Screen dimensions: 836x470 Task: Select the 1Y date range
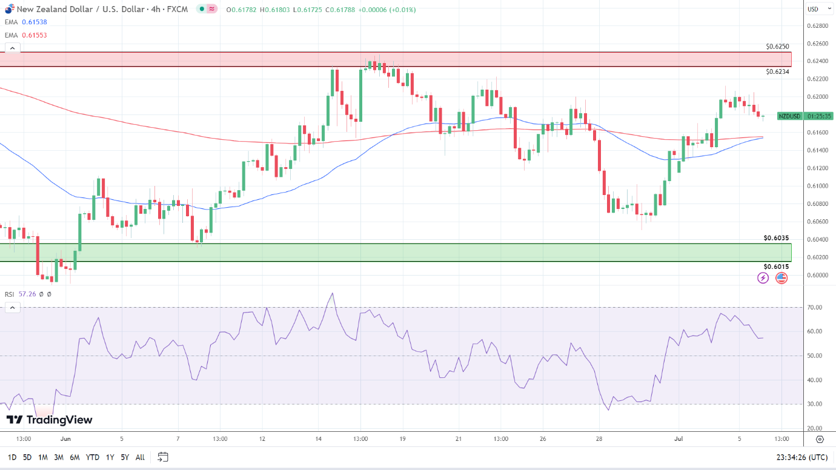tap(110, 457)
